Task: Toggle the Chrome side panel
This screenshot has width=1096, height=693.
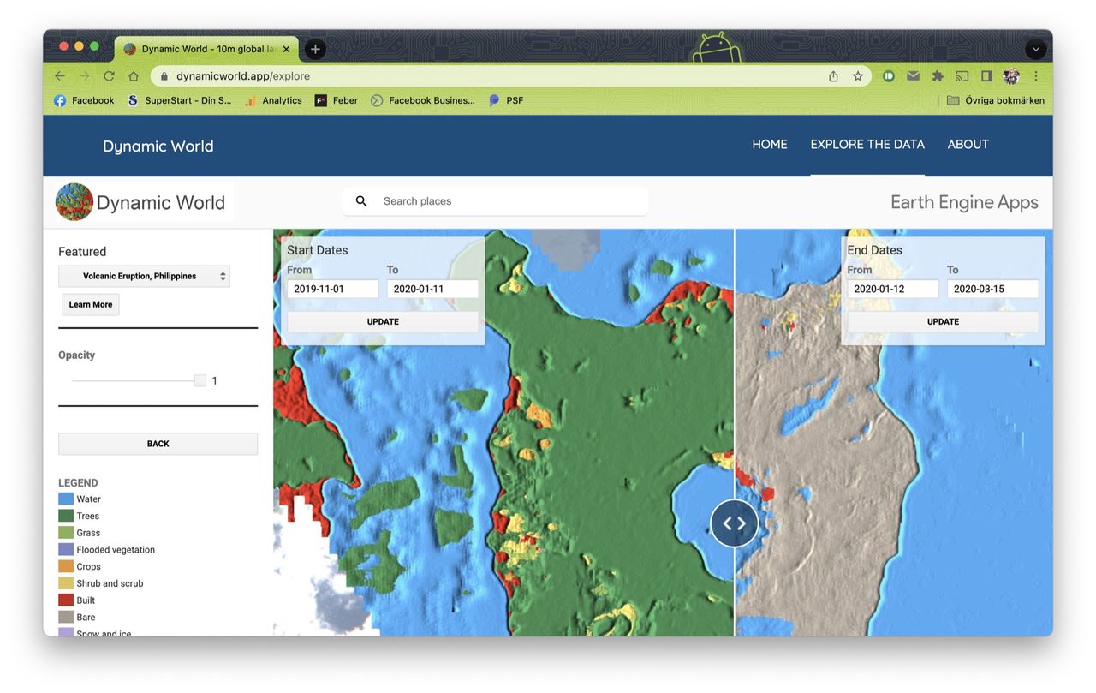Action: [x=986, y=76]
